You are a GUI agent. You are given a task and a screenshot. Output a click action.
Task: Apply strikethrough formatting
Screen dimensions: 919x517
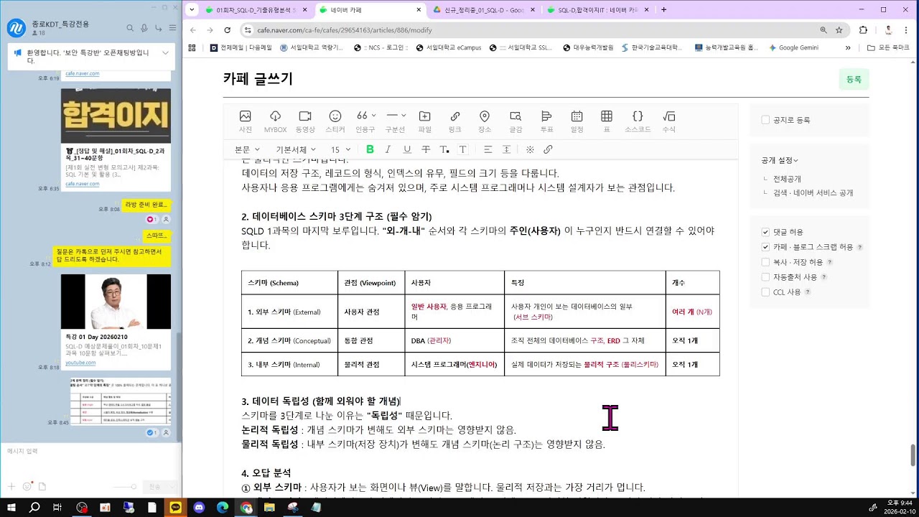[426, 149]
